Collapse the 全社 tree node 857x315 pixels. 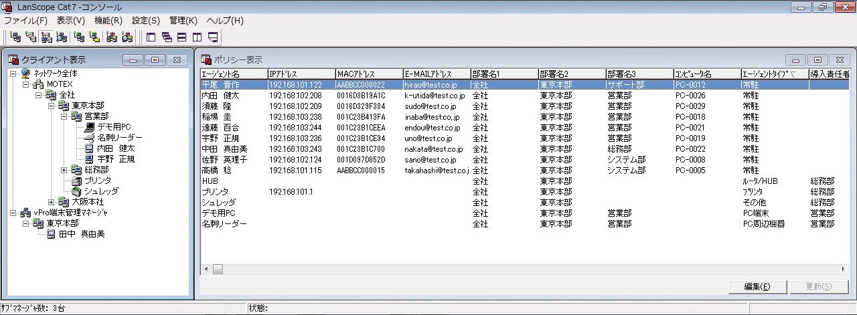(x=39, y=95)
